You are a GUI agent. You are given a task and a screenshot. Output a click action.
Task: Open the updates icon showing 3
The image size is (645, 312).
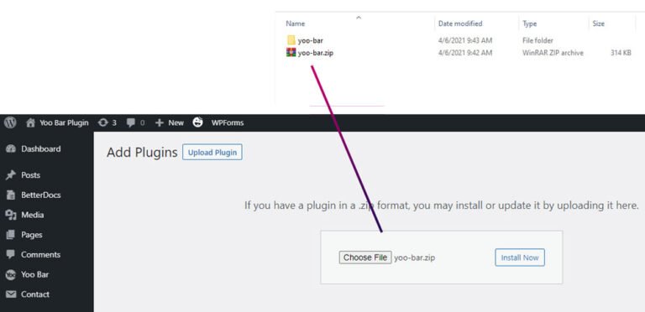(102, 122)
